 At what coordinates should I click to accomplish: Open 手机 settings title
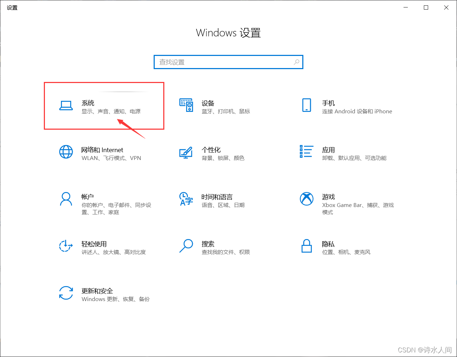328,103
